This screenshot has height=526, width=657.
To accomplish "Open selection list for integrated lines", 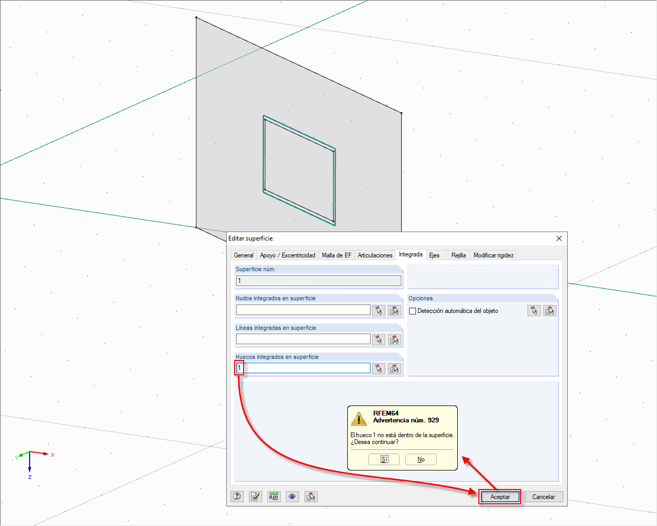I will [394, 339].
